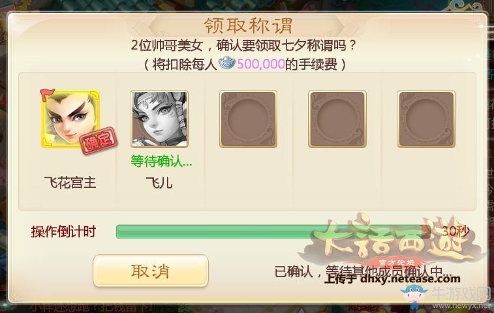The height and width of the screenshot is (313, 494).
Task: Click the 飞花宫主 name label
Action: coord(70,183)
